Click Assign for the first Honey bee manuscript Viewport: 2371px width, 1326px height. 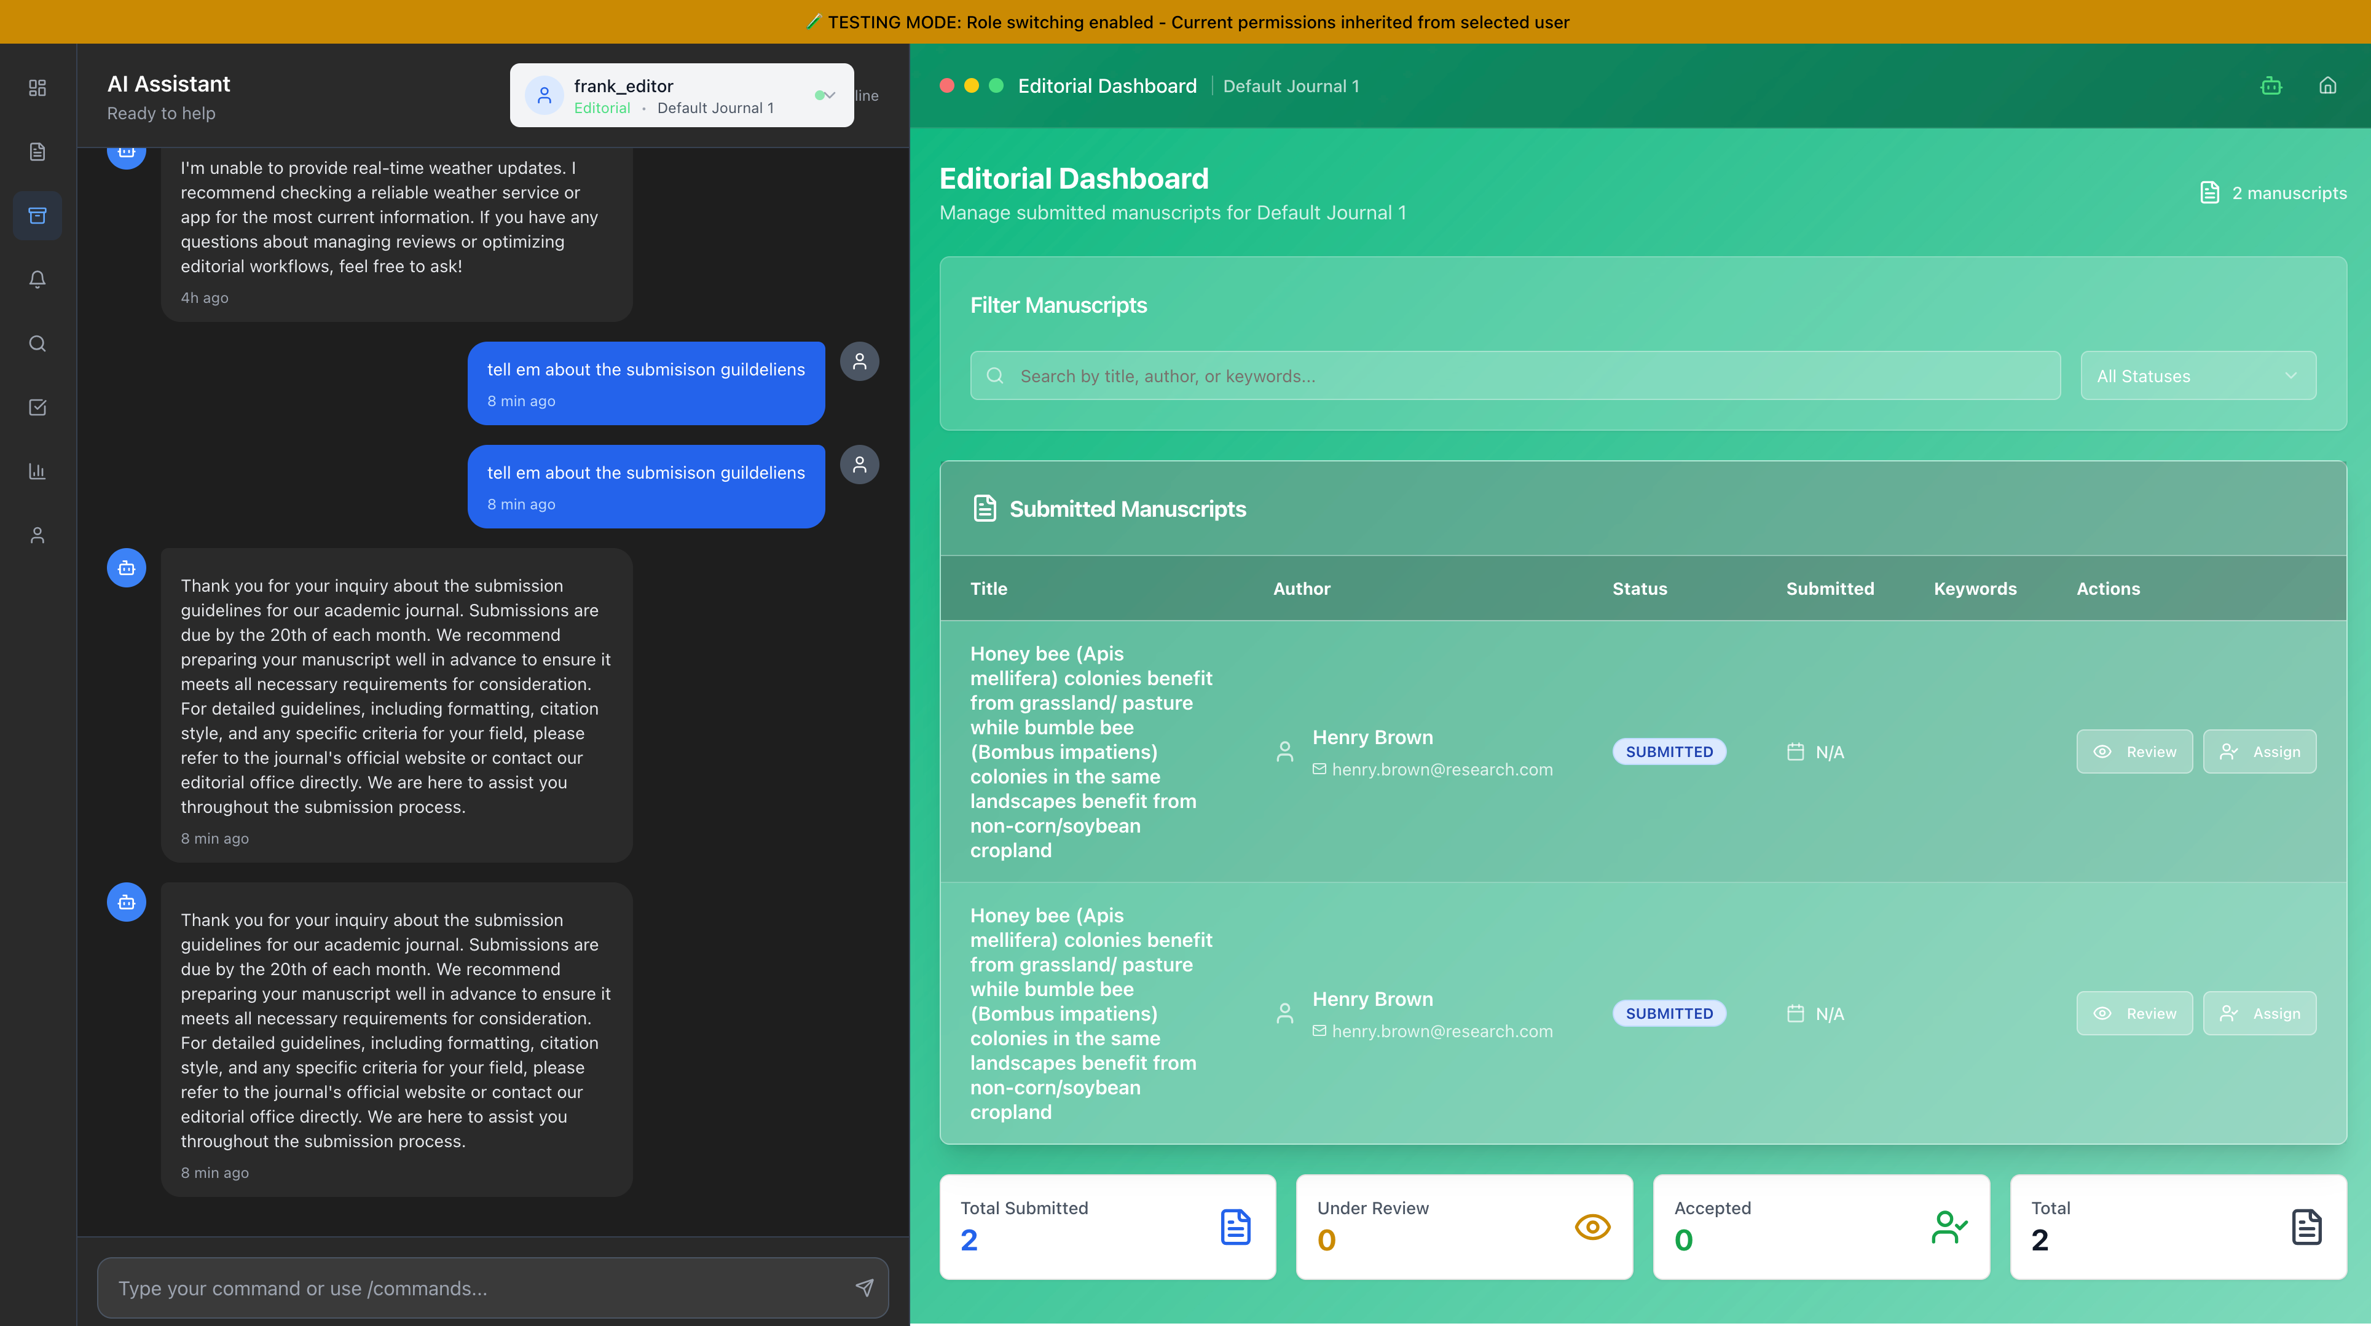2260,752
